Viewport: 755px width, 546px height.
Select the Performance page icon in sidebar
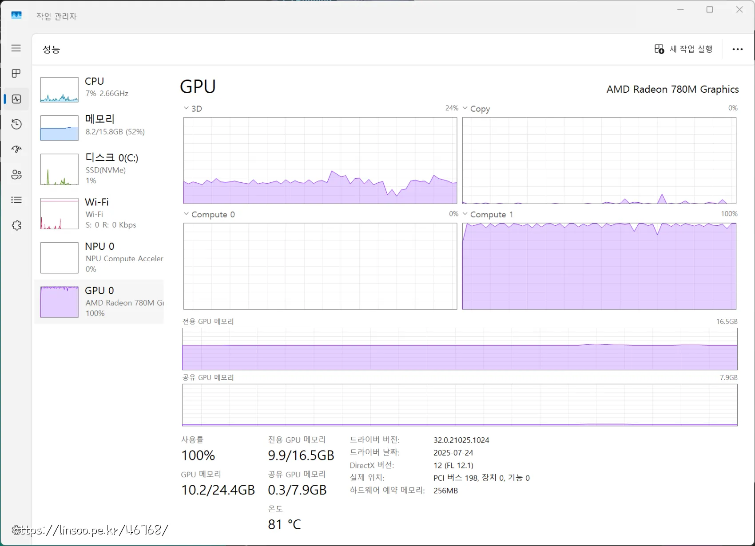16,99
